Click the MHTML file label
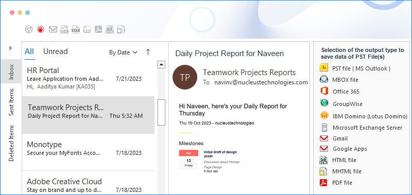Viewport: 412px width, 195px height. [x=347, y=171]
